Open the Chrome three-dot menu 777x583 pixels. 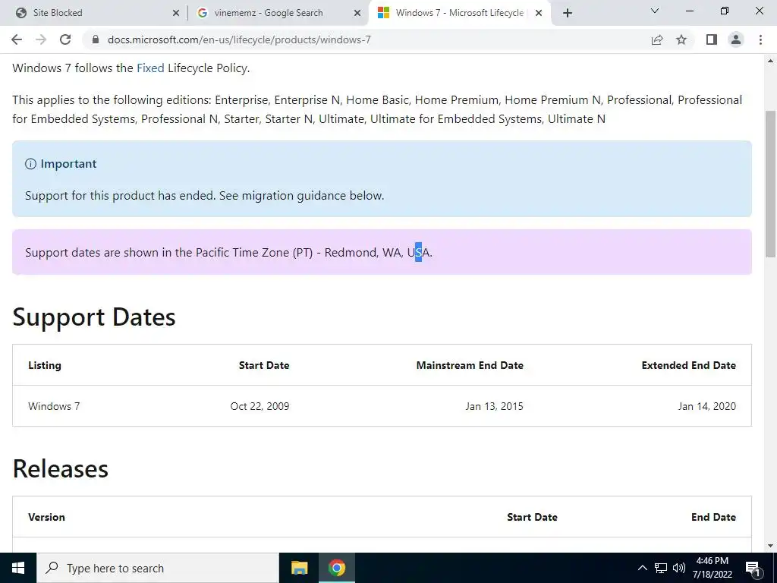click(760, 39)
